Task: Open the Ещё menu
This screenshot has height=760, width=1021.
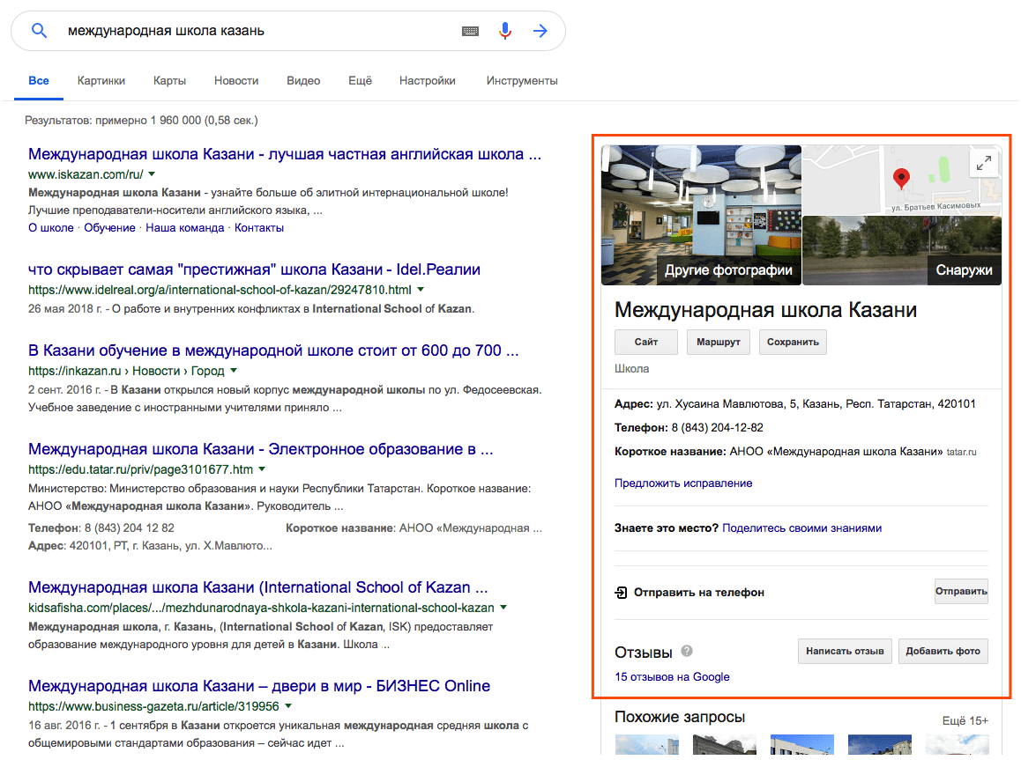Action: point(360,81)
